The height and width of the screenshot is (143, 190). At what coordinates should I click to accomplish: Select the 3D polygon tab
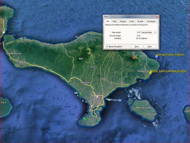click(151, 21)
